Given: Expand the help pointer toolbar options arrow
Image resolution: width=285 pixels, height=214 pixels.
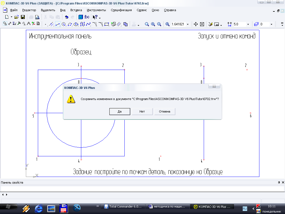Looking at the screenshot, I should (x=100, y=18).
